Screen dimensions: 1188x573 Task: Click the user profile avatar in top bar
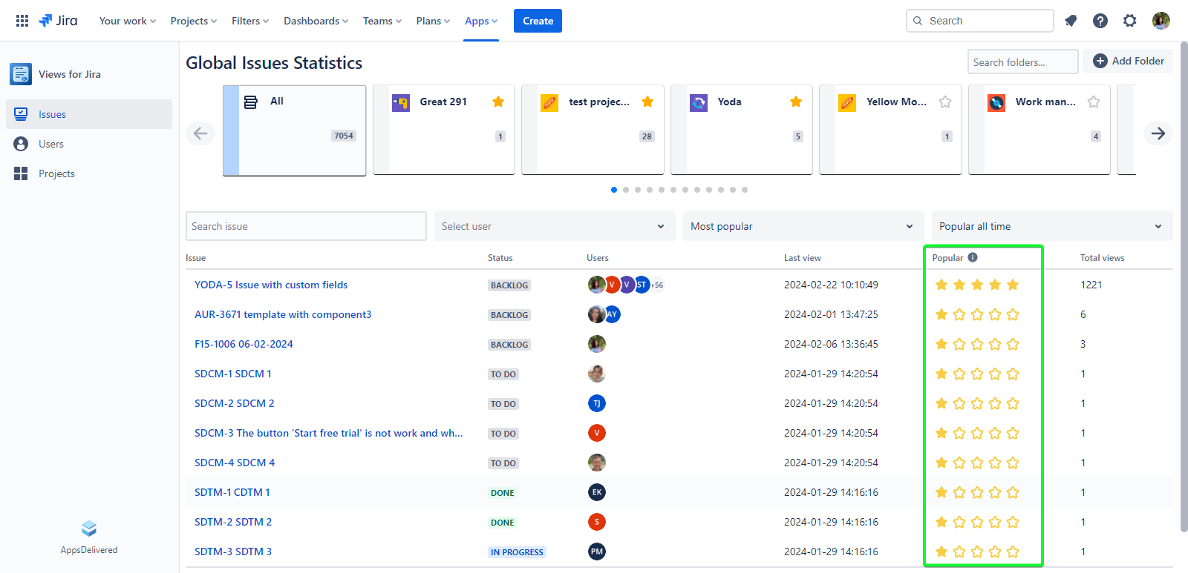coord(1161,21)
